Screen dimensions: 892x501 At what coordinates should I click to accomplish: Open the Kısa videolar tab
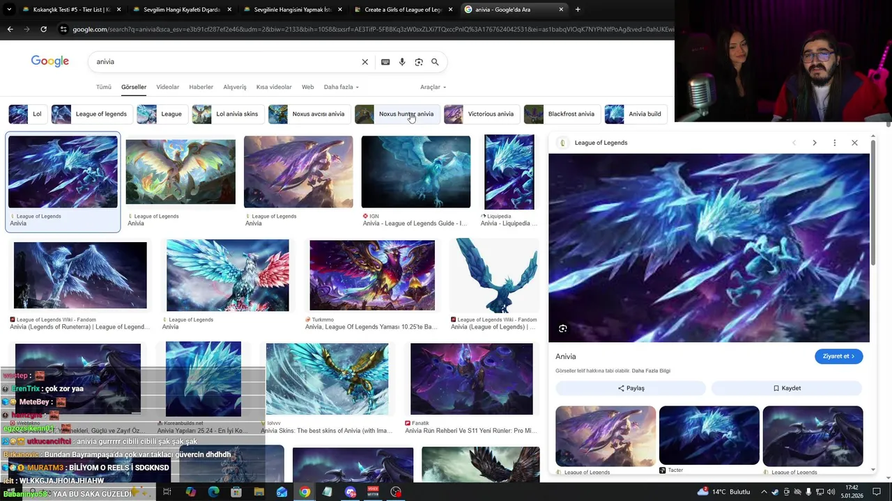[x=274, y=87]
